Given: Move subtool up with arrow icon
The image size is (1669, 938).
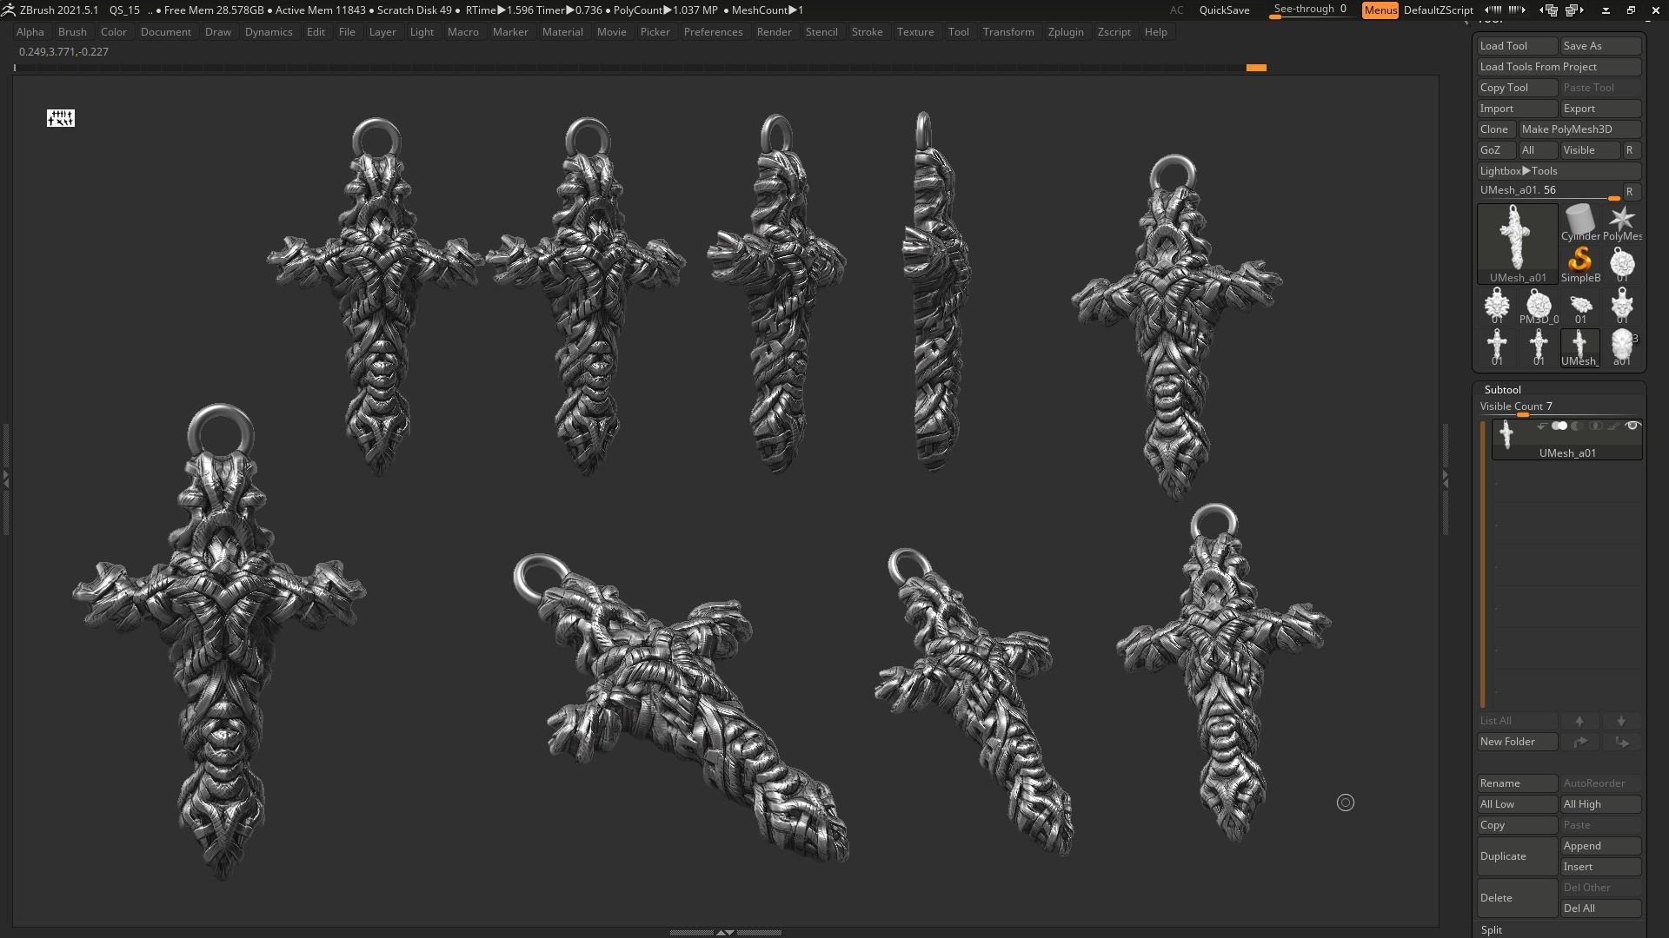Looking at the screenshot, I should [x=1579, y=721].
